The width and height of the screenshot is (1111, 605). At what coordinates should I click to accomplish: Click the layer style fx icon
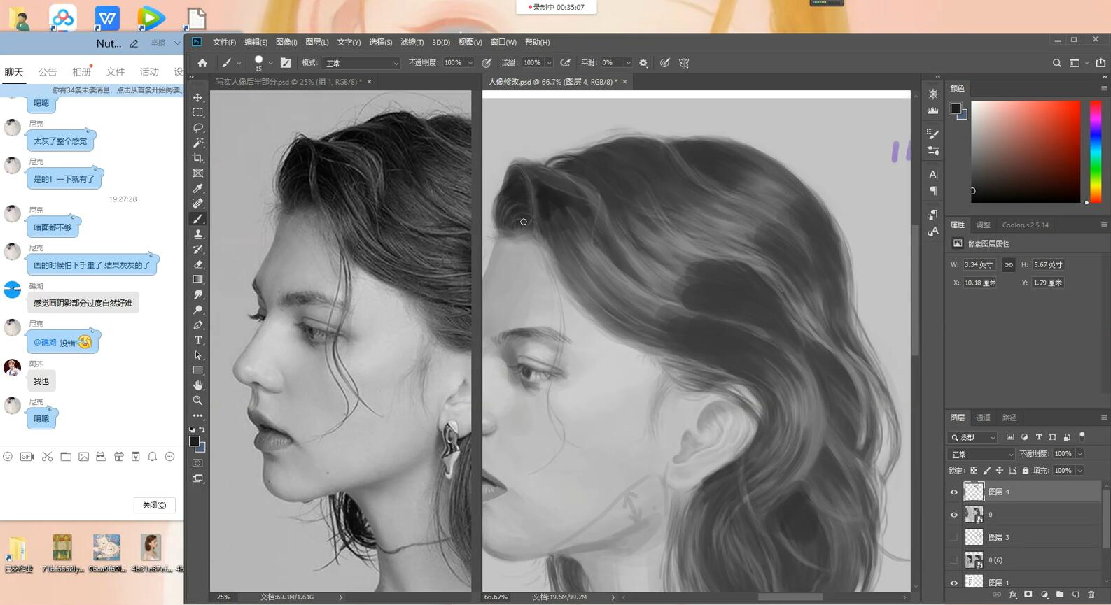(x=1012, y=595)
